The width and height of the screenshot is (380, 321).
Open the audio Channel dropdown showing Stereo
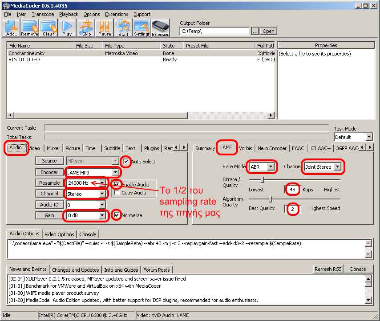click(102, 194)
